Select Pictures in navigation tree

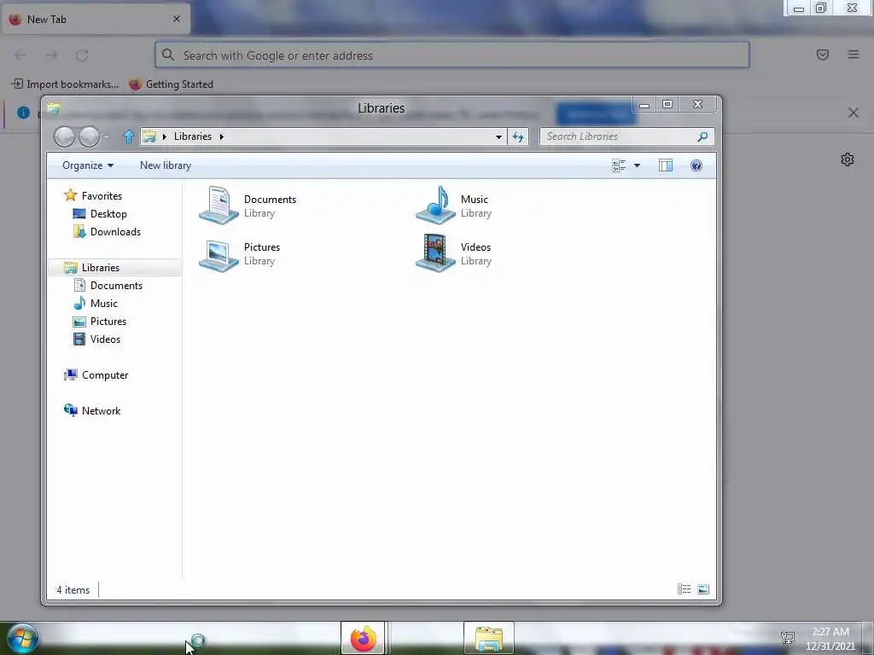pos(108,322)
